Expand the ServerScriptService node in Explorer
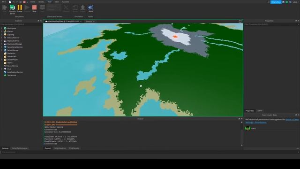 (2, 47)
